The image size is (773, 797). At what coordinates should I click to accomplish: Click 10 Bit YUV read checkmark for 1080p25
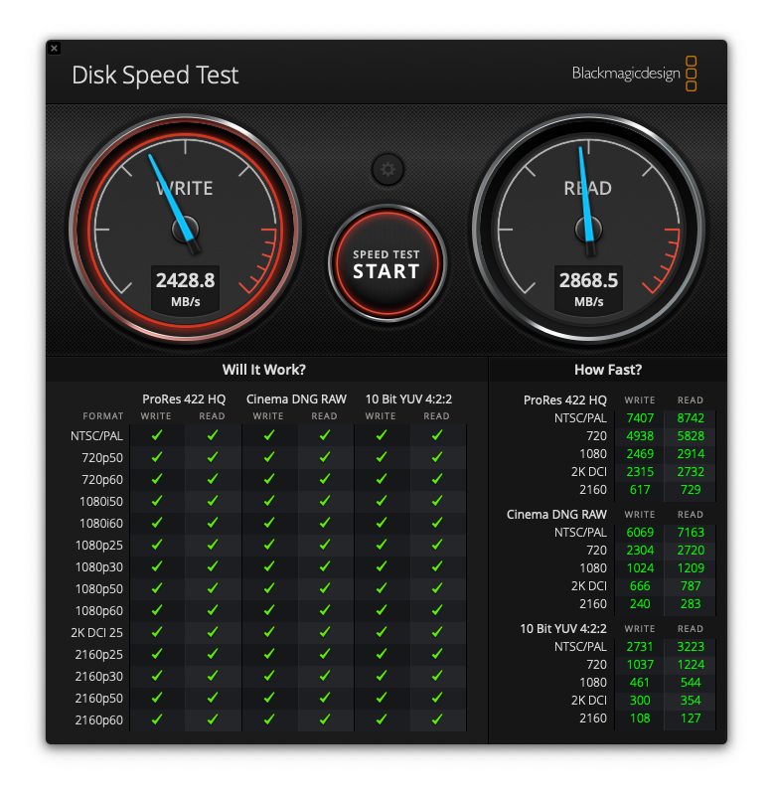pos(436,545)
